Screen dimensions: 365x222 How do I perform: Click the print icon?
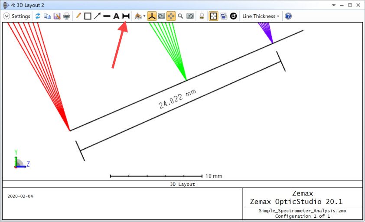[66, 16]
